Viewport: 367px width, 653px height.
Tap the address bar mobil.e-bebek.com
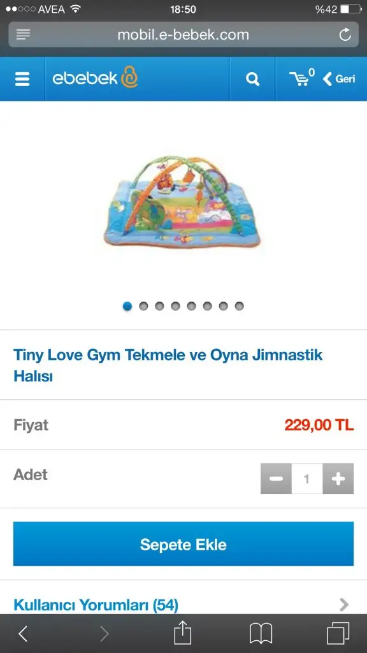[x=183, y=34]
